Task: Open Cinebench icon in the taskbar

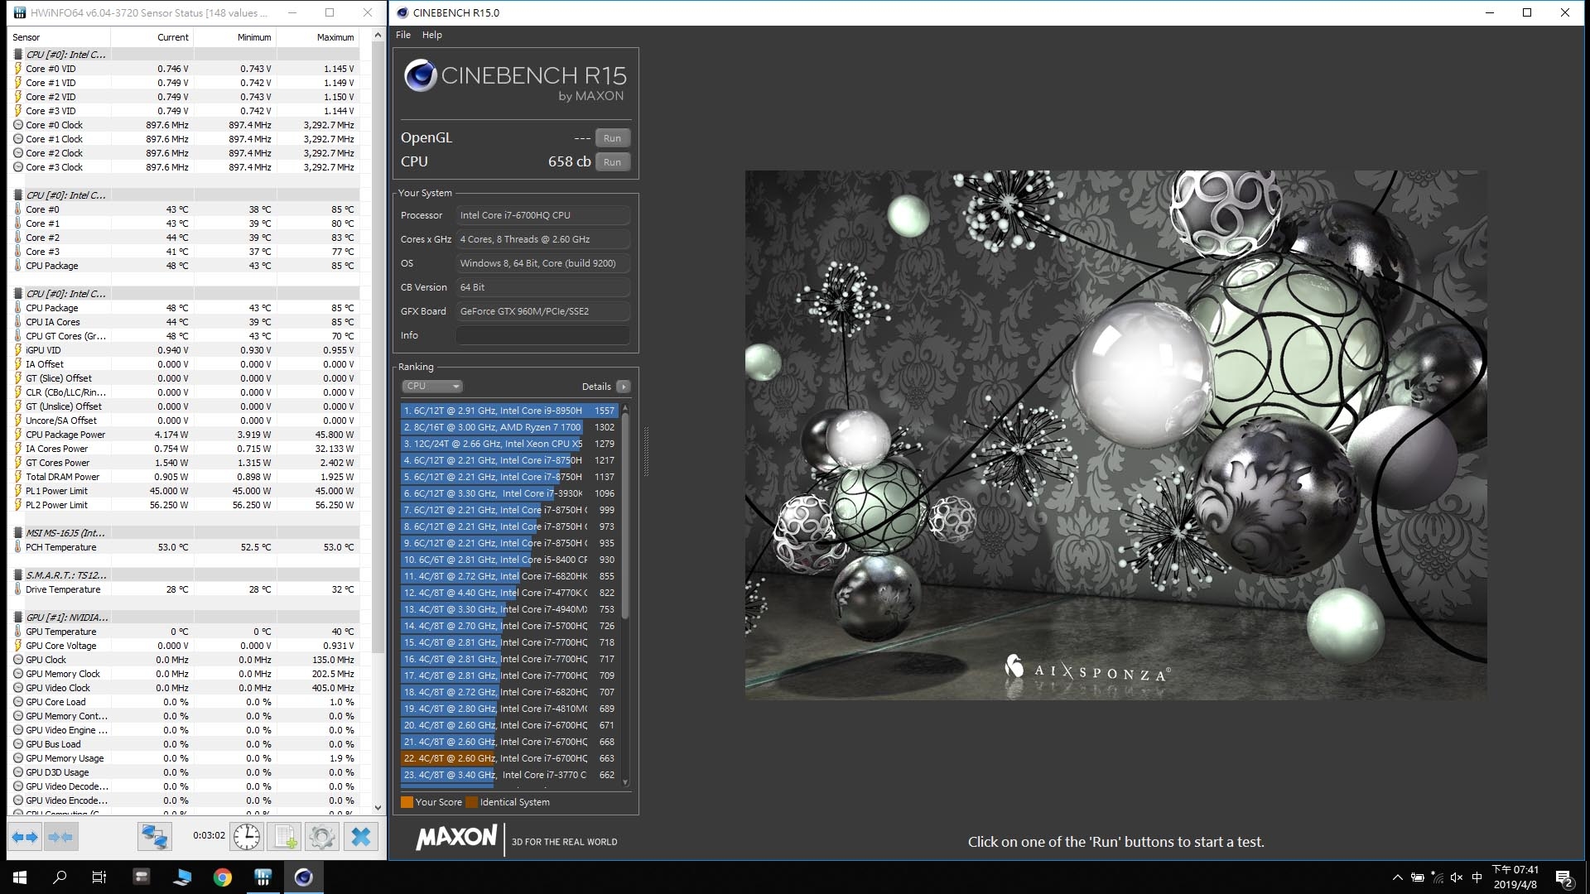Action: pyautogui.click(x=303, y=877)
